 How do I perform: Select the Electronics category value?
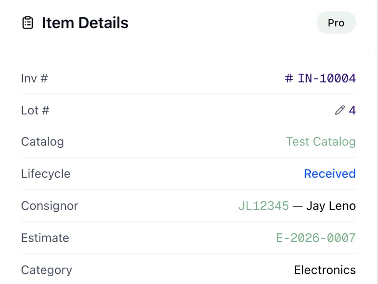coord(325,270)
